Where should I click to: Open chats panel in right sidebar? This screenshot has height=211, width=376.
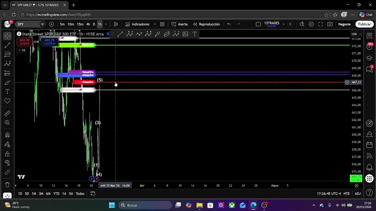[x=370, y=69]
